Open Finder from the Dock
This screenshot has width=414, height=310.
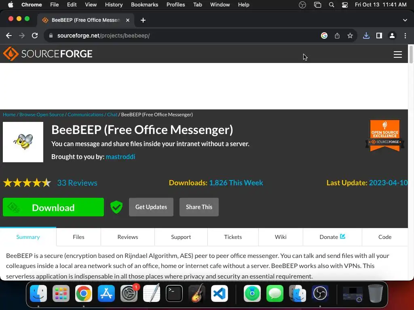pyautogui.click(x=38, y=293)
